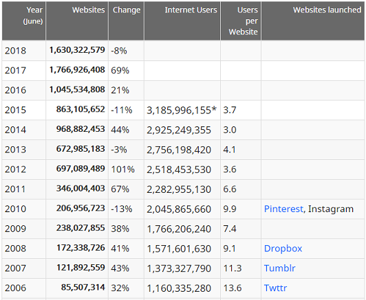
Task: Select the 101% change cell for 2012
Action: coord(122,170)
